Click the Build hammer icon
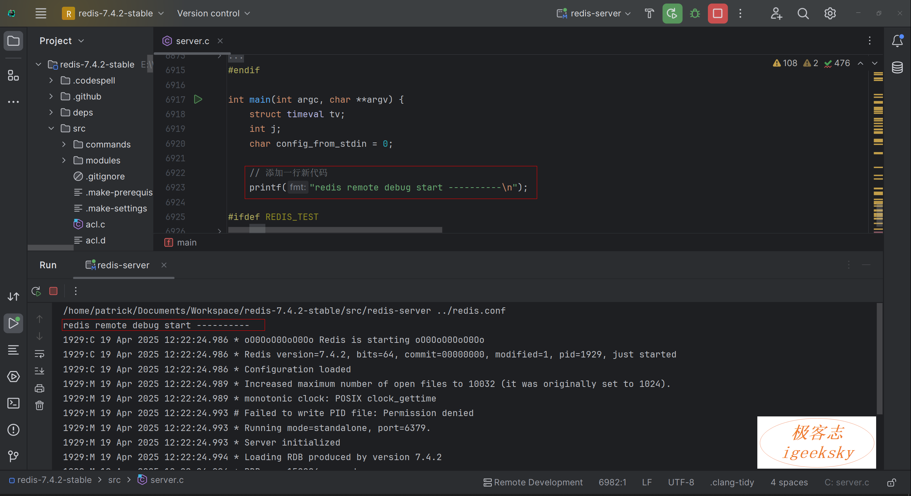This screenshot has height=496, width=911. point(649,14)
